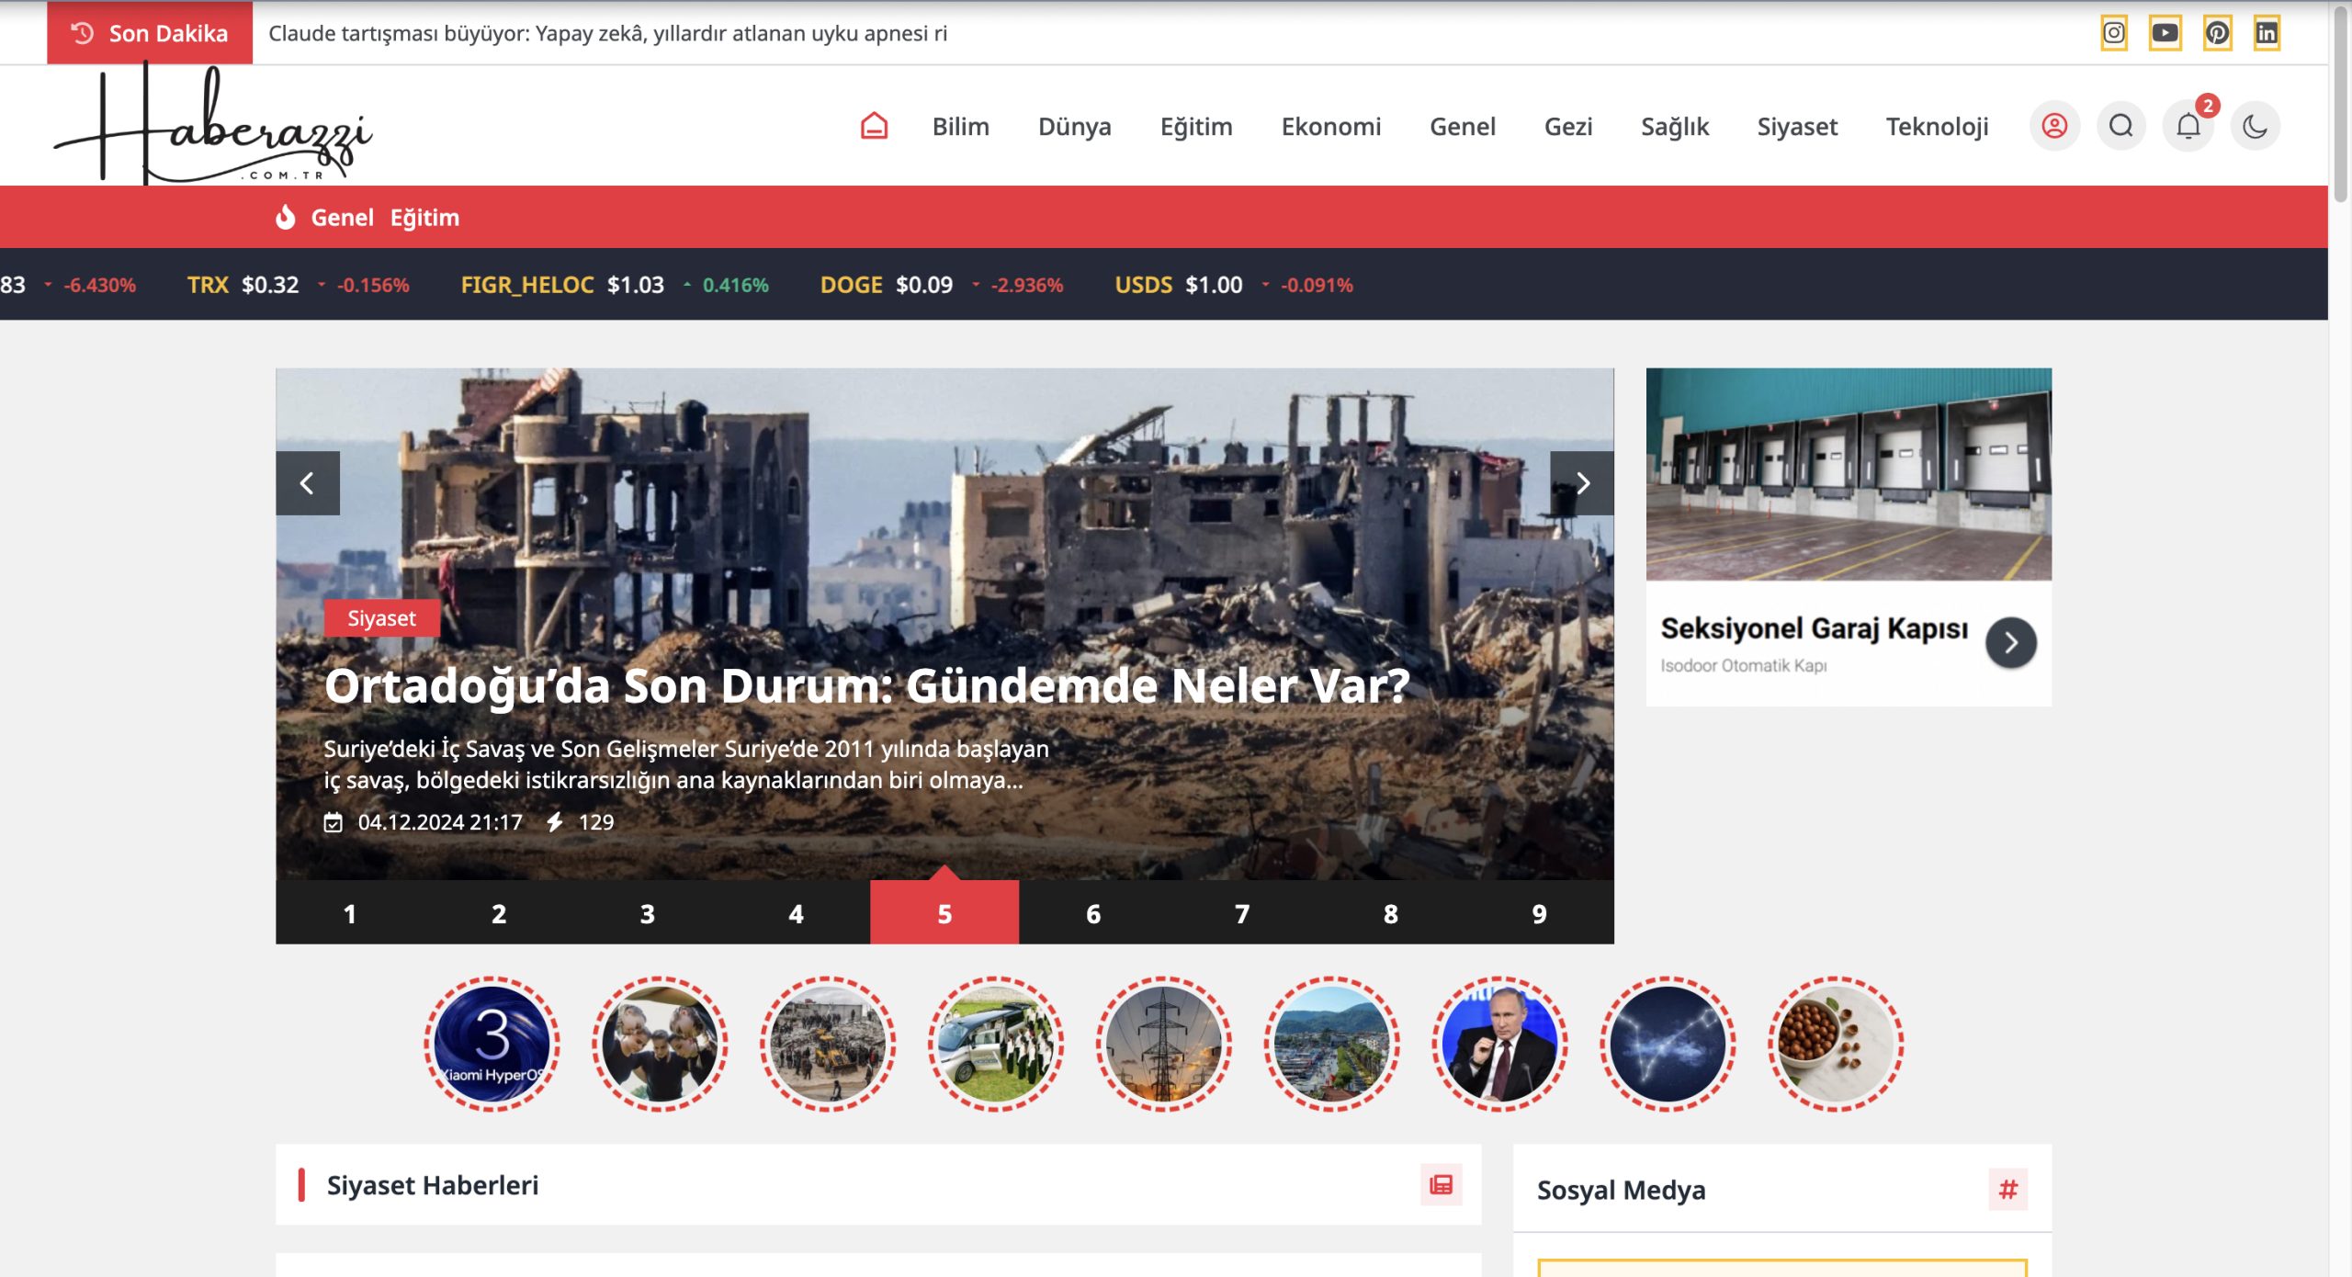Open the Putin story circle thumbnail
The height and width of the screenshot is (1277, 2352).
click(x=1499, y=1044)
